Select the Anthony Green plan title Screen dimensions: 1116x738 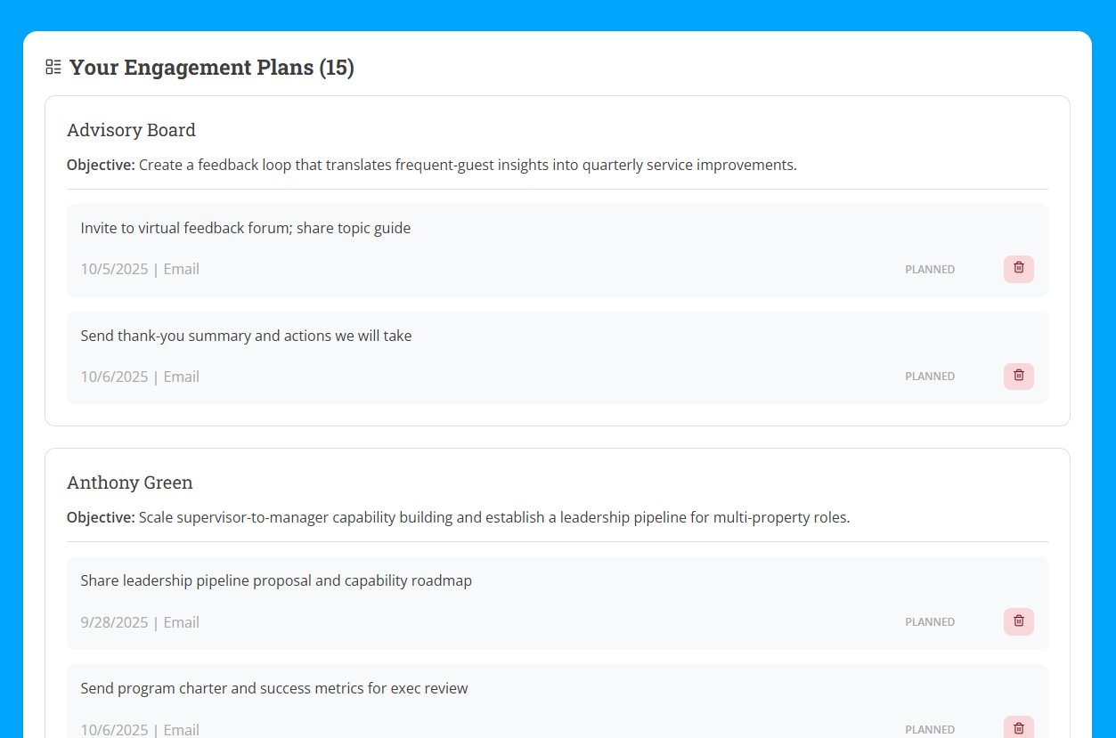(130, 483)
